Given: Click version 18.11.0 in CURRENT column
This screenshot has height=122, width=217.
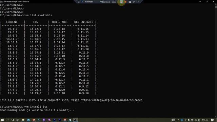Looking at the screenshot, I should [x=12, y=39].
